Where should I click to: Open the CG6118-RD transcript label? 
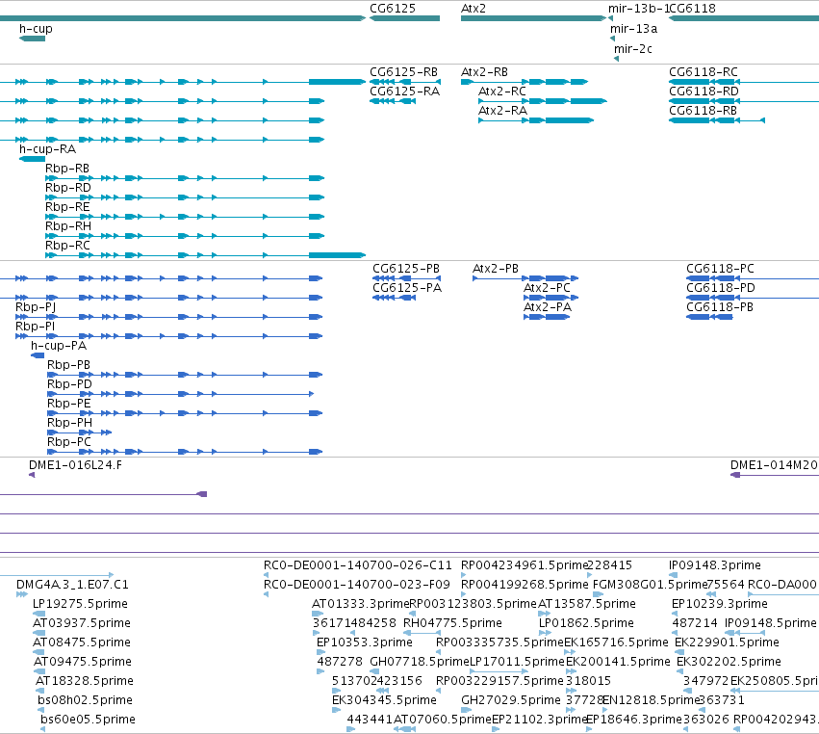(x=704, y=92)
